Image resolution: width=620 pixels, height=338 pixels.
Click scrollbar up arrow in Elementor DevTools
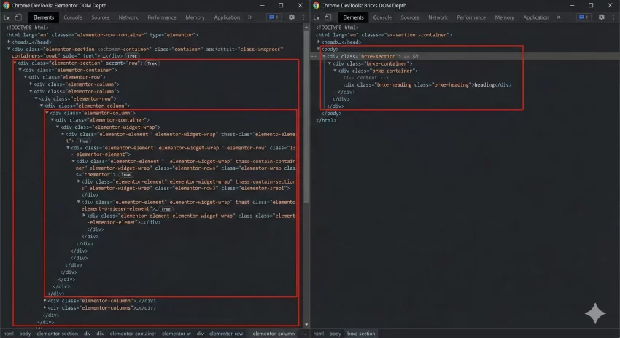tap(306, 27)
